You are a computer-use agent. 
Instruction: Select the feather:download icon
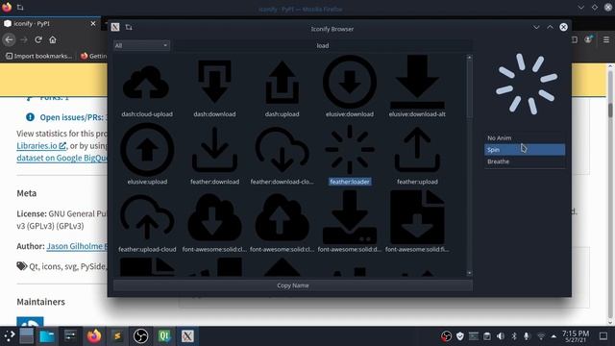point(214,150)
